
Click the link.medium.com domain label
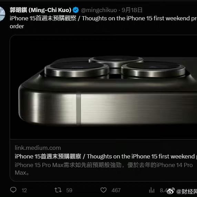click(x=38, y=148)
